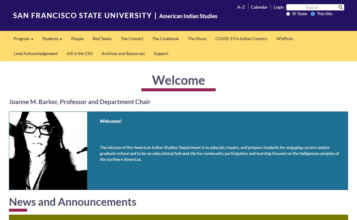Open the Land Acknowledgement page

pyautogui.click(x=36, y=54)
